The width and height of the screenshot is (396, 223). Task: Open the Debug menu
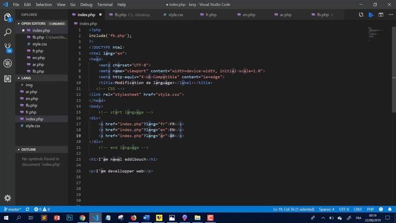86,4
